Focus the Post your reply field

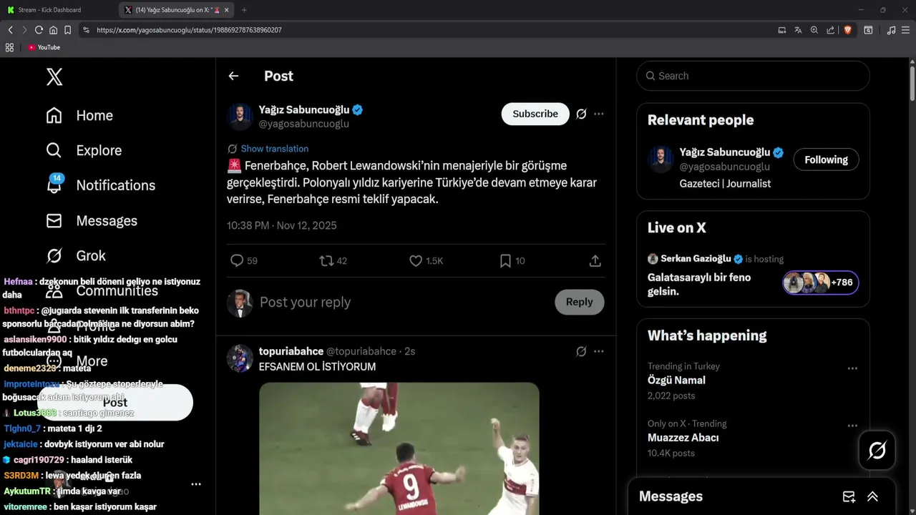401,302
